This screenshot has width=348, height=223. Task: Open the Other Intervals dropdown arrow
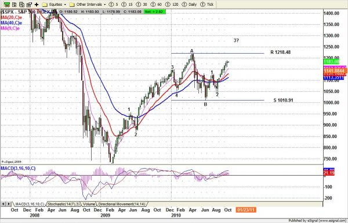[x=104, y=5]
